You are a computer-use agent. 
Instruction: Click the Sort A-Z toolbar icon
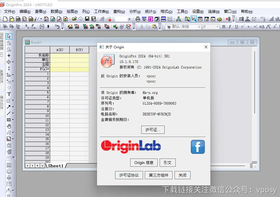point(254,19)
